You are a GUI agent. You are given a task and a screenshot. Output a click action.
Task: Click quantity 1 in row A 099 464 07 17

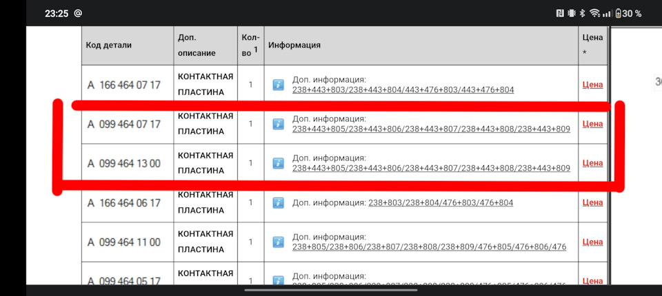251,123
